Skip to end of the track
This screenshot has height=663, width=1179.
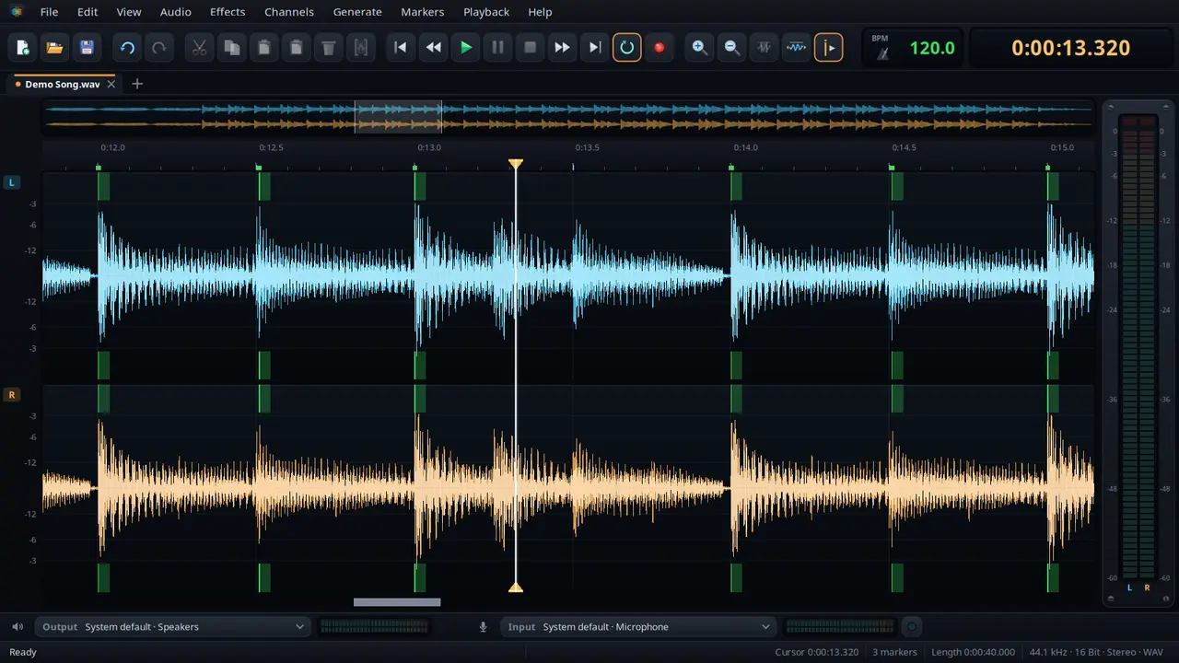(595, 48)
